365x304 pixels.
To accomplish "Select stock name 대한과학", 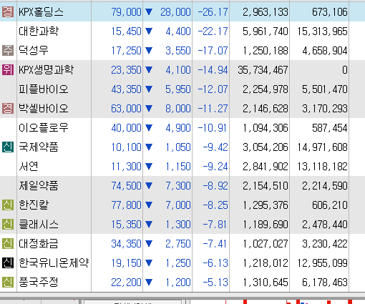I will [39, 31].
